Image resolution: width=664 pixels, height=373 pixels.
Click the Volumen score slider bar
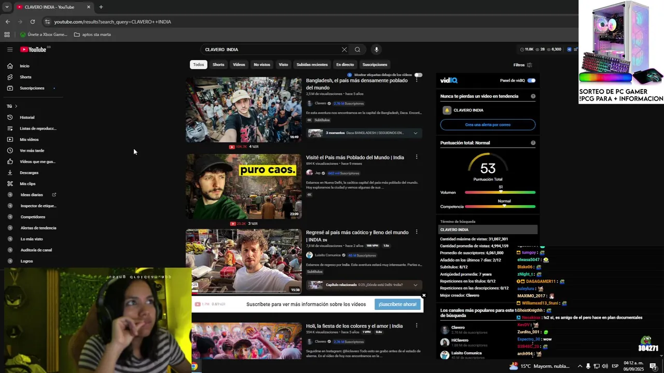(500, 192)
